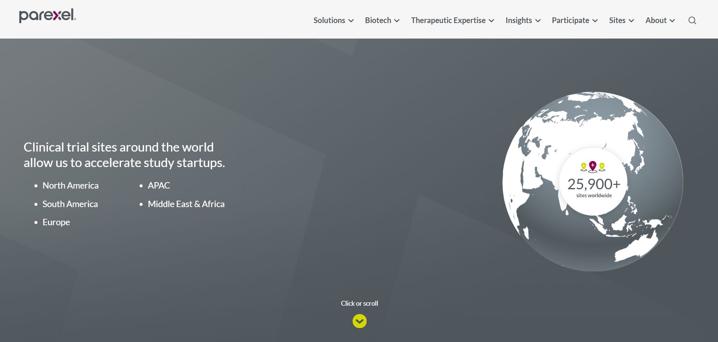Open the Sites navigation menu
Viewport: 718px width, 342px height.
click(x=617, y=20)
